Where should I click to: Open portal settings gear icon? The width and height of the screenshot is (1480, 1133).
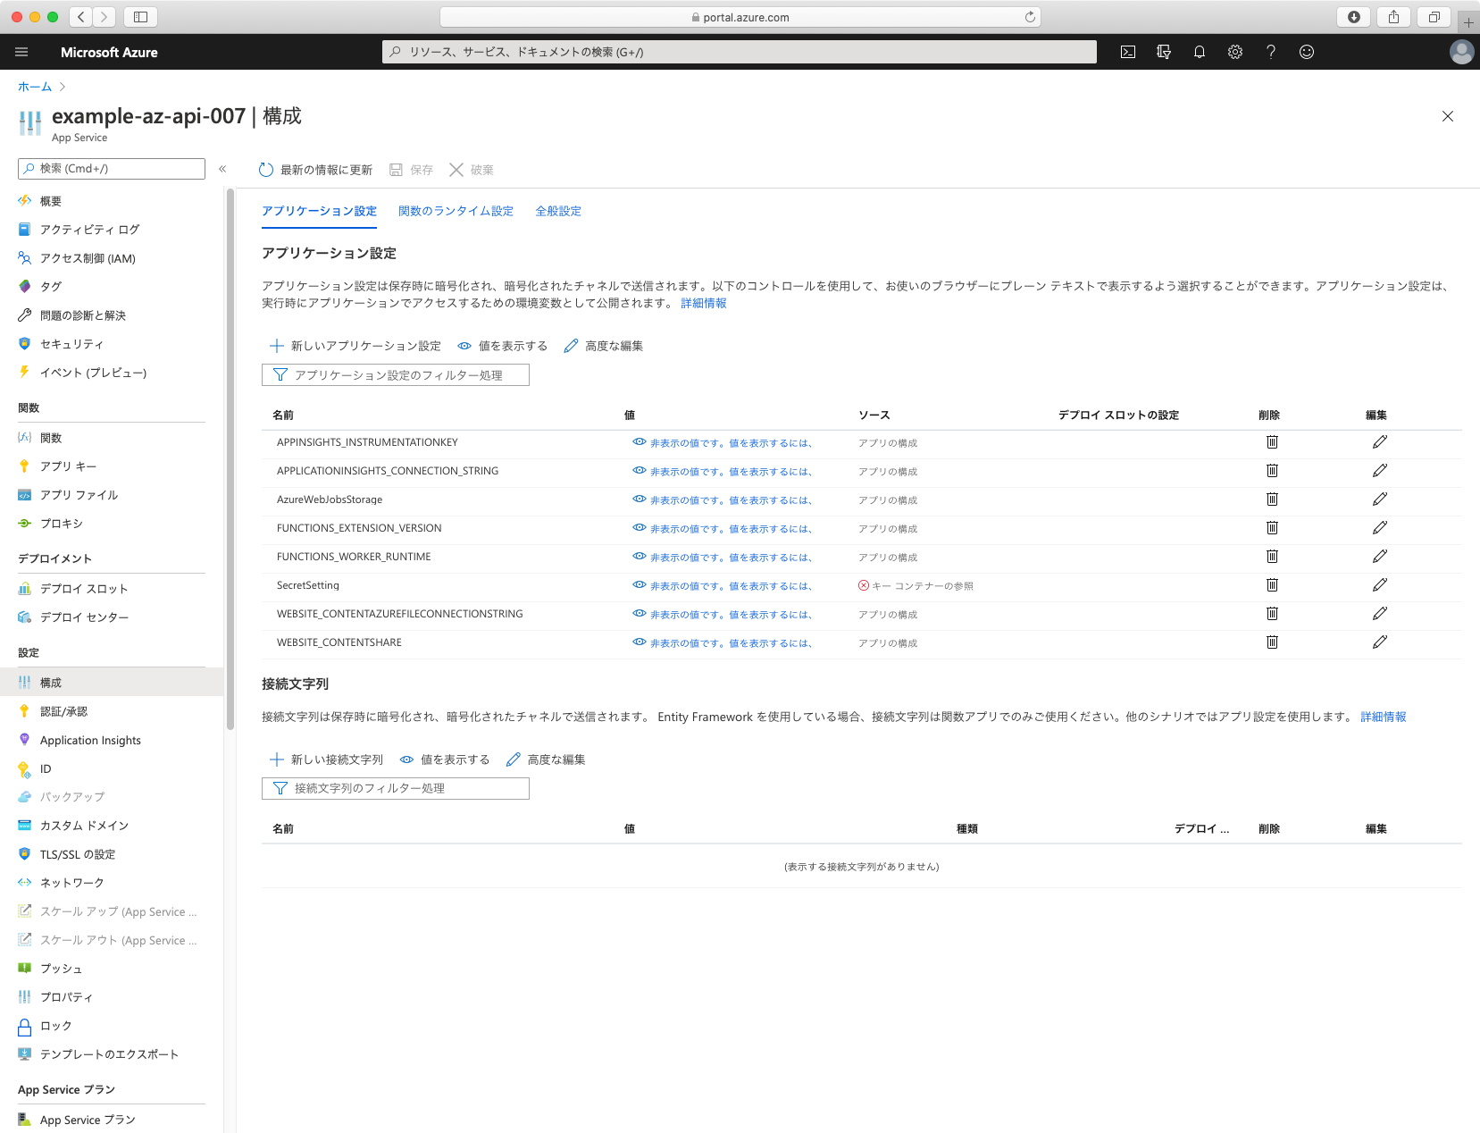pos(1235,52)
